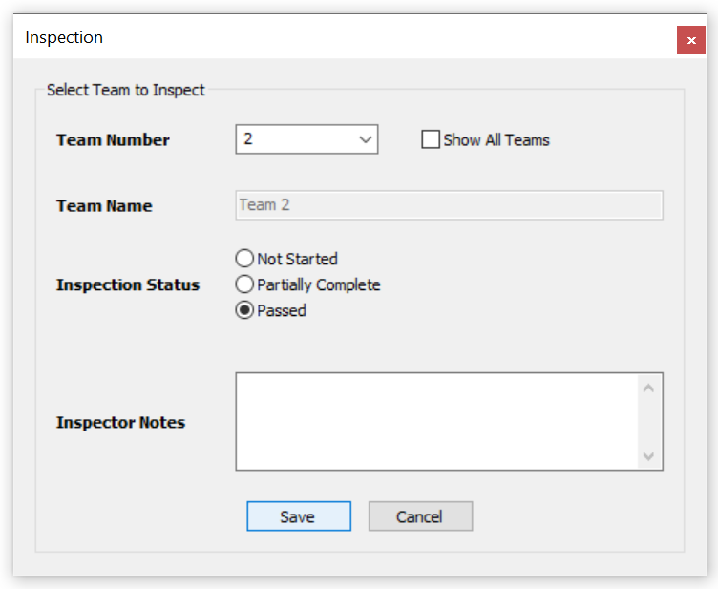
Task: Click the Team Number value showing 2
Action: [x=286, y=140]
